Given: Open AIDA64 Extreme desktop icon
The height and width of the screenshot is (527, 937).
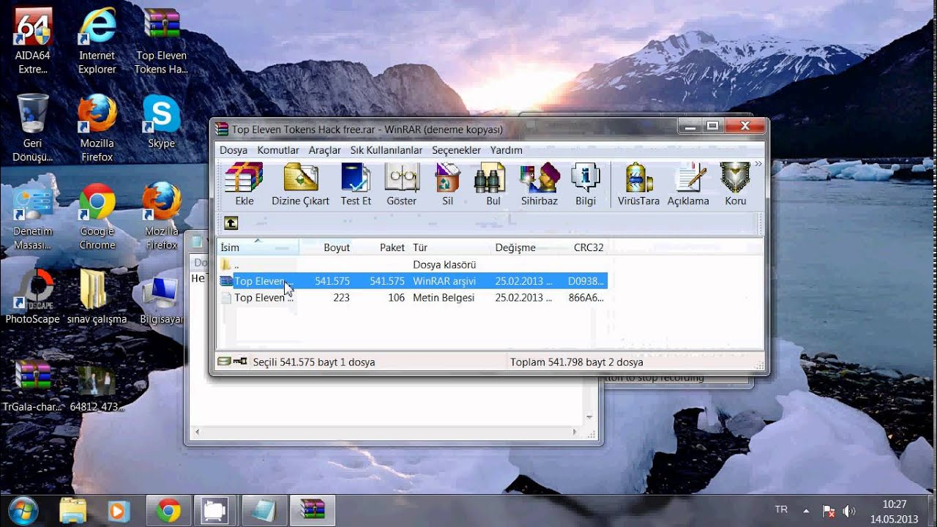Looking at the screenshot, I should click(32, 42).
